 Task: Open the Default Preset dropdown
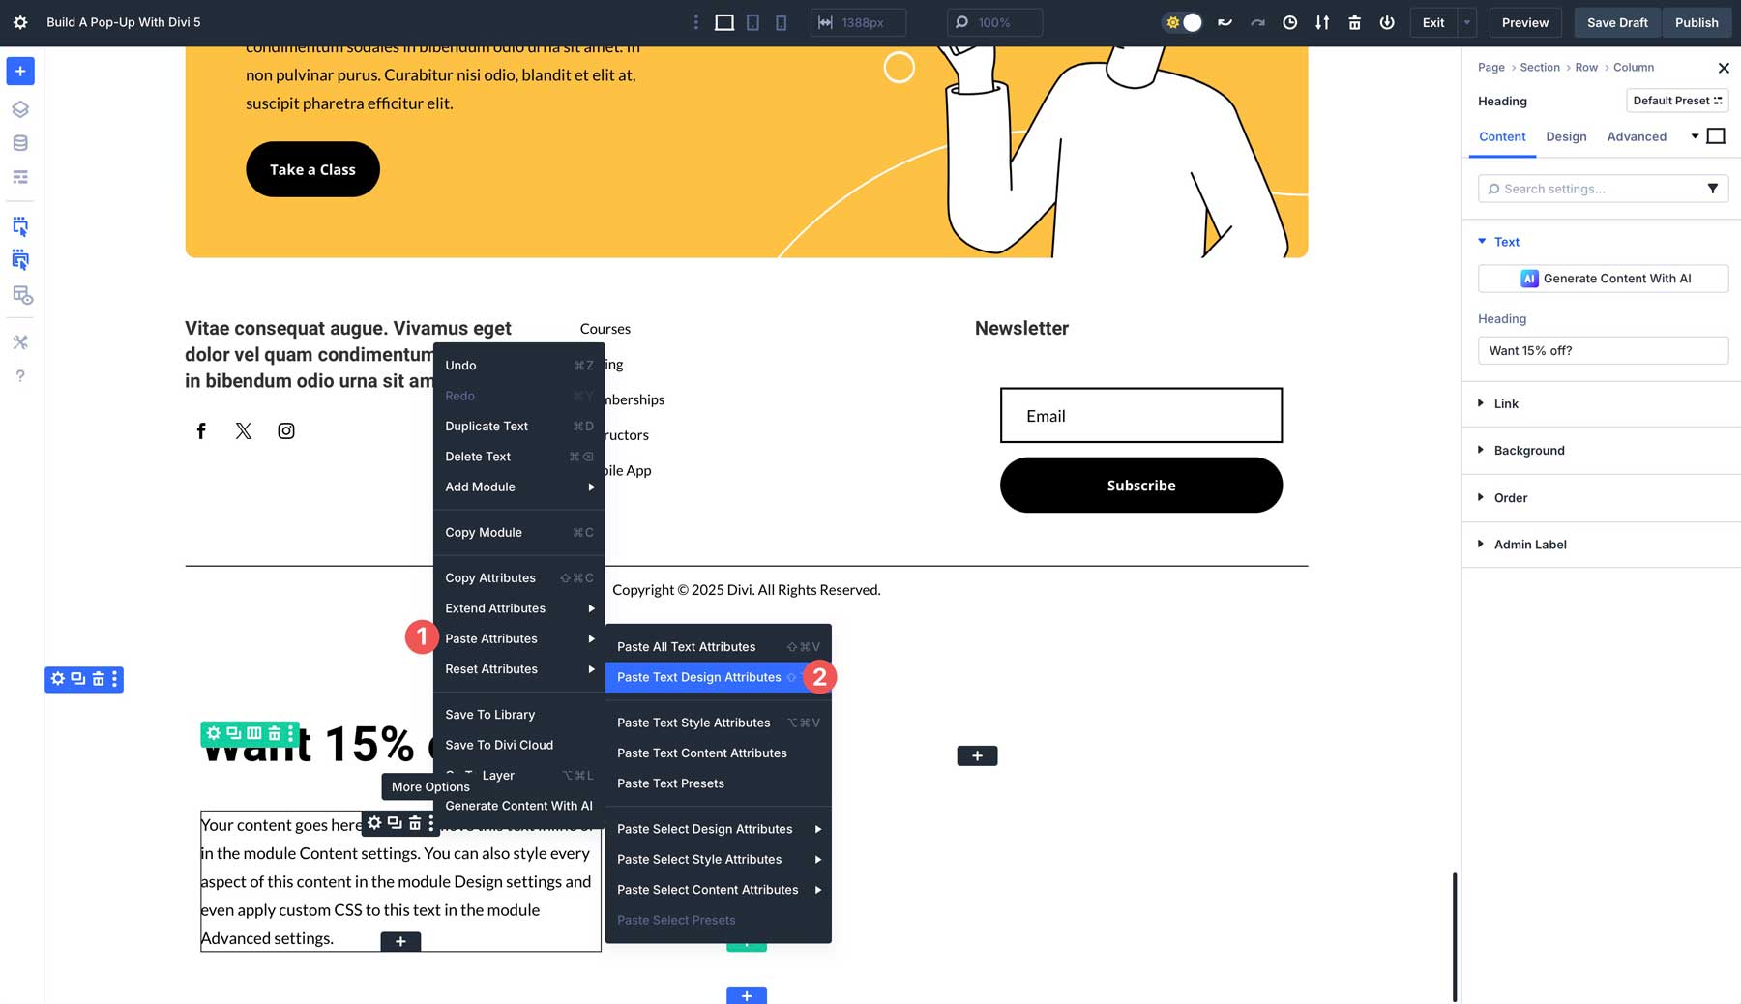tap(1677, 100)
